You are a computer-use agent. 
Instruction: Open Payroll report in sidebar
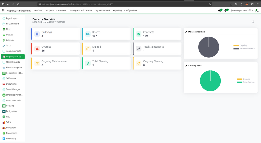pyautogui.click(x=13, y=18)
